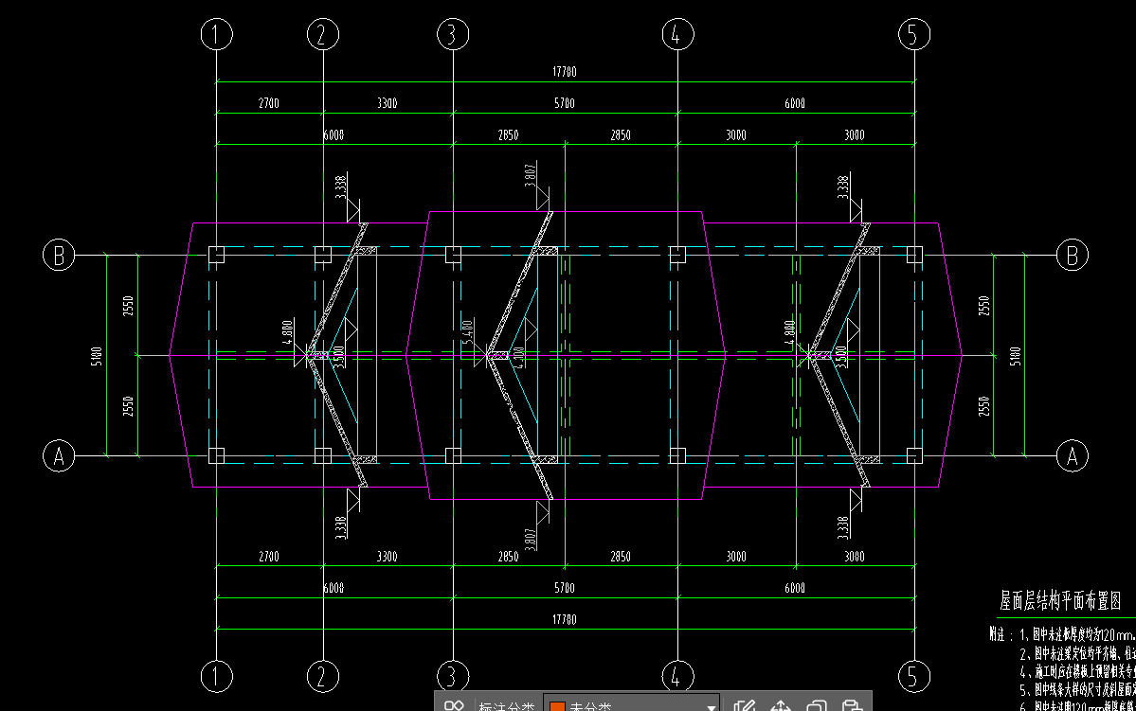Click grid axis bubble A on right side
This screenshot has height=711, width=1136.
pos(1073,456)
